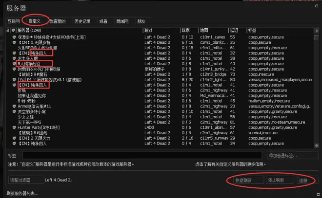
Task: Click the player count 8 / 20
Action: (187, 80)
